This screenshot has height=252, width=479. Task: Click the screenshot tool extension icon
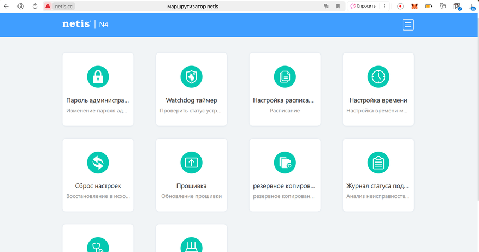click(x=457, y=6)
